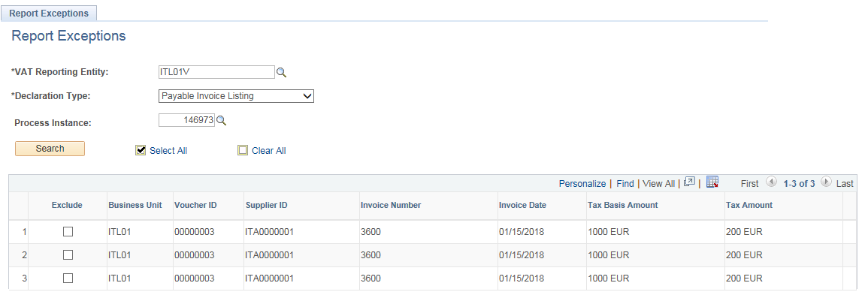Click the Clear All link
This screenshot has width=865, height=298.
click(x=268, y=151)
